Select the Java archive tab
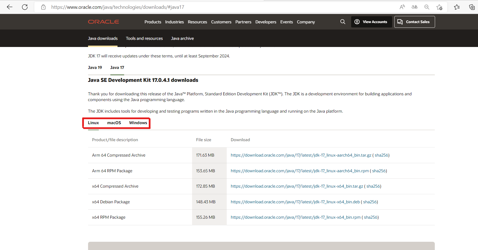The image size is (478, 250). 182,38
